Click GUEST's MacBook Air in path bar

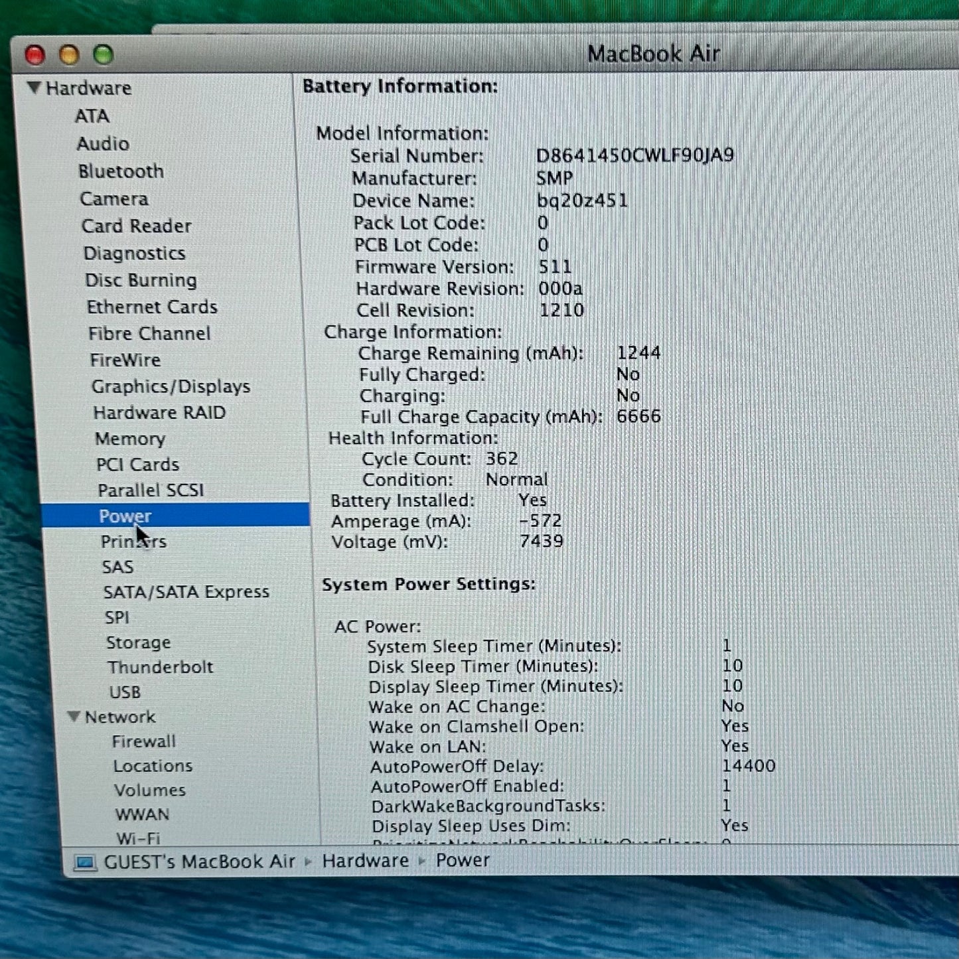pos(199,861)
